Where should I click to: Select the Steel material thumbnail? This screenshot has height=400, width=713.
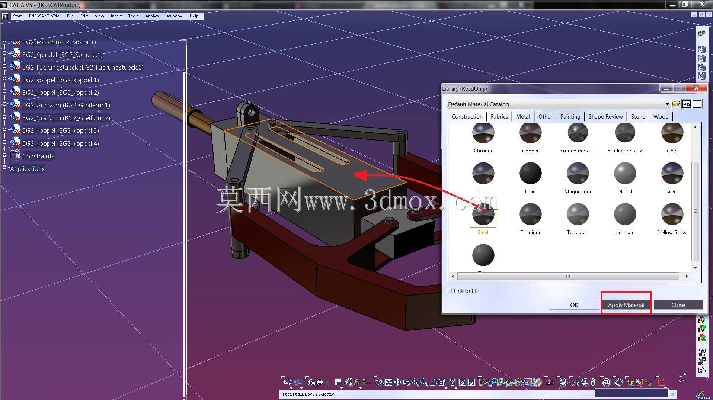pyautogui.click(x=483, y=215)
